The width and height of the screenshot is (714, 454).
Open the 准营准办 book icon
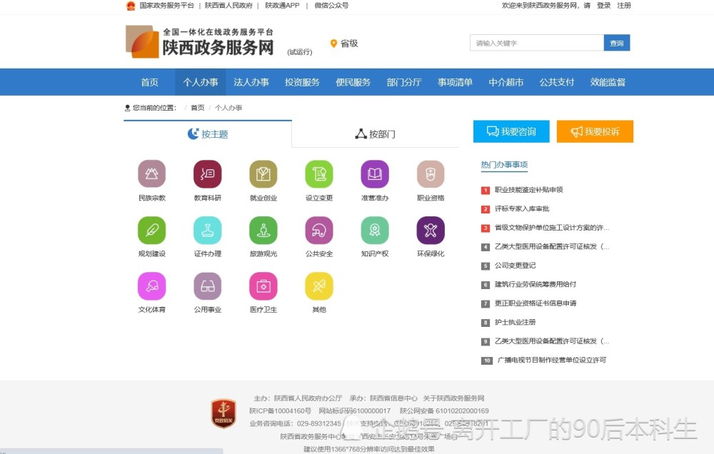pos(375,173)
